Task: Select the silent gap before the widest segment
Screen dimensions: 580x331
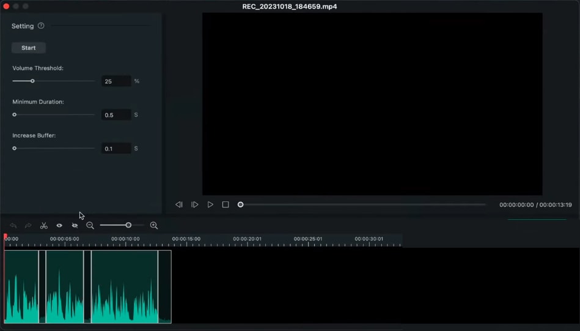Action: [x=87, y=286]
